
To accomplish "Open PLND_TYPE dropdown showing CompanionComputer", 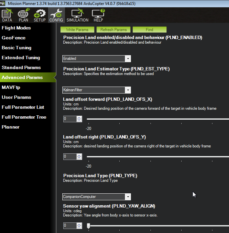I will 96,197.
